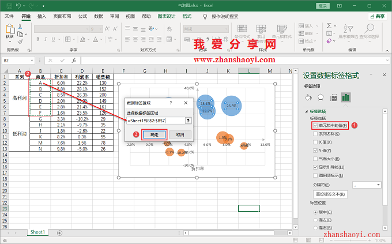Close the Format Data Labels pane
The height and width of the screenshot is (244, 392).
coord(385,75)
